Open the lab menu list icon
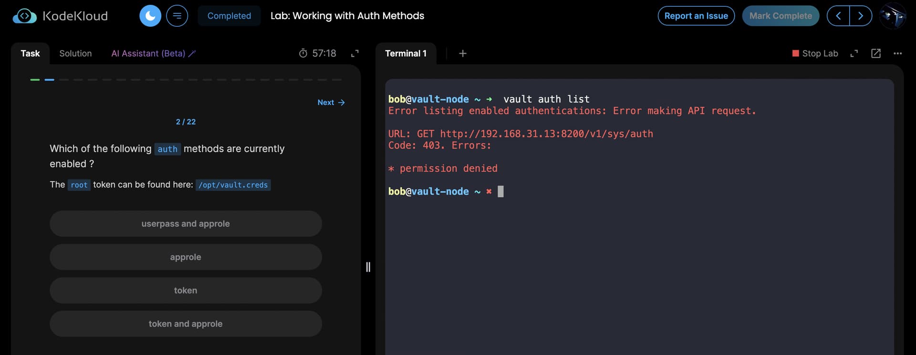 pyautogui.click(x=177, y=16)
